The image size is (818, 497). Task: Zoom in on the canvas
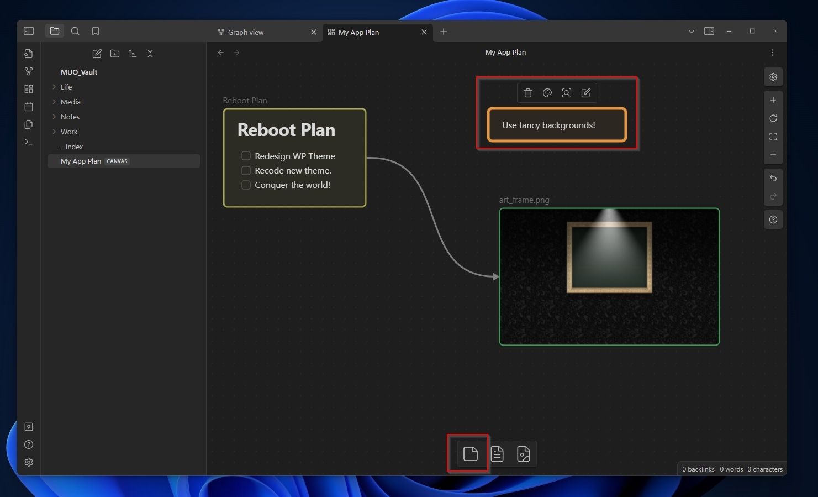coord(773,100)
